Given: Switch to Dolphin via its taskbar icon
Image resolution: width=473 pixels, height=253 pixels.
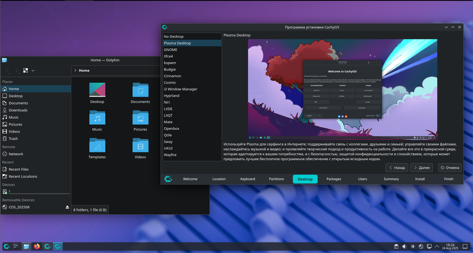Looking at the screenshot, I should (26, 246).
